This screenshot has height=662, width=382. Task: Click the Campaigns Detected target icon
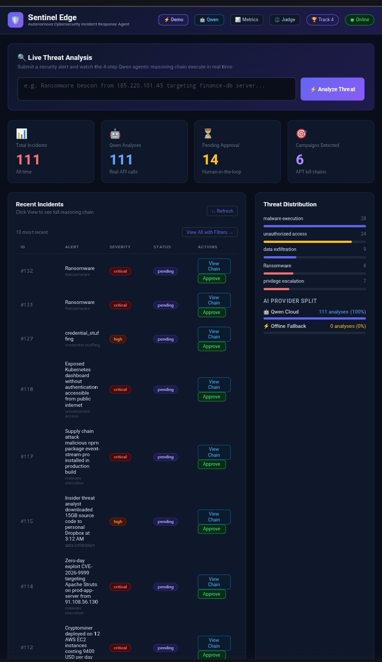click(x=301, y=134)
